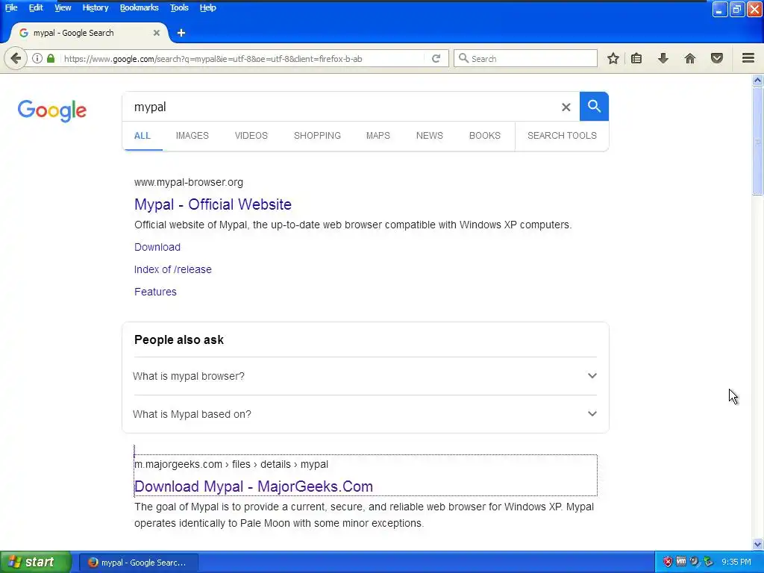Open the Windows start menu
Screen dimensions: 764x573
coord(36,562)
